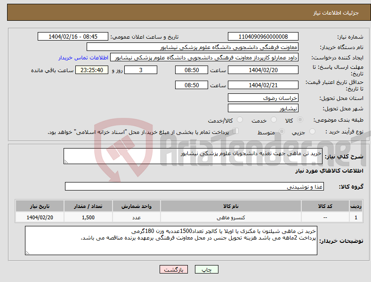Click the price validity date 1404/02/21 field

pos(263,85)
